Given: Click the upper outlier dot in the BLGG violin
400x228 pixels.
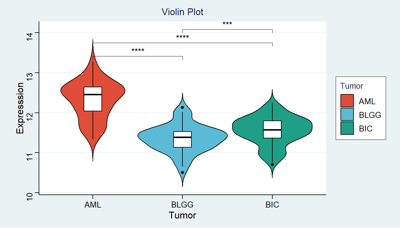Looking at the screenshot, I should coord(182,107).
